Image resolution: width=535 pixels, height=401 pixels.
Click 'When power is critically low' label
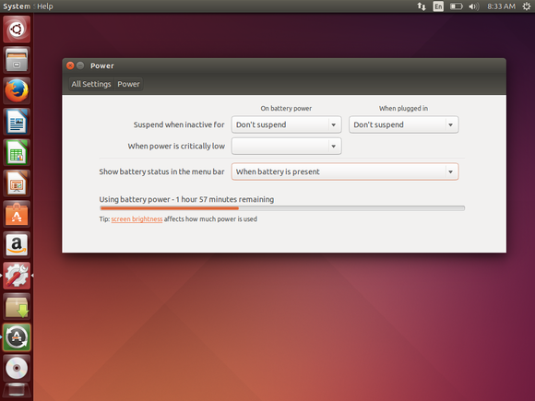coord(176,146)
